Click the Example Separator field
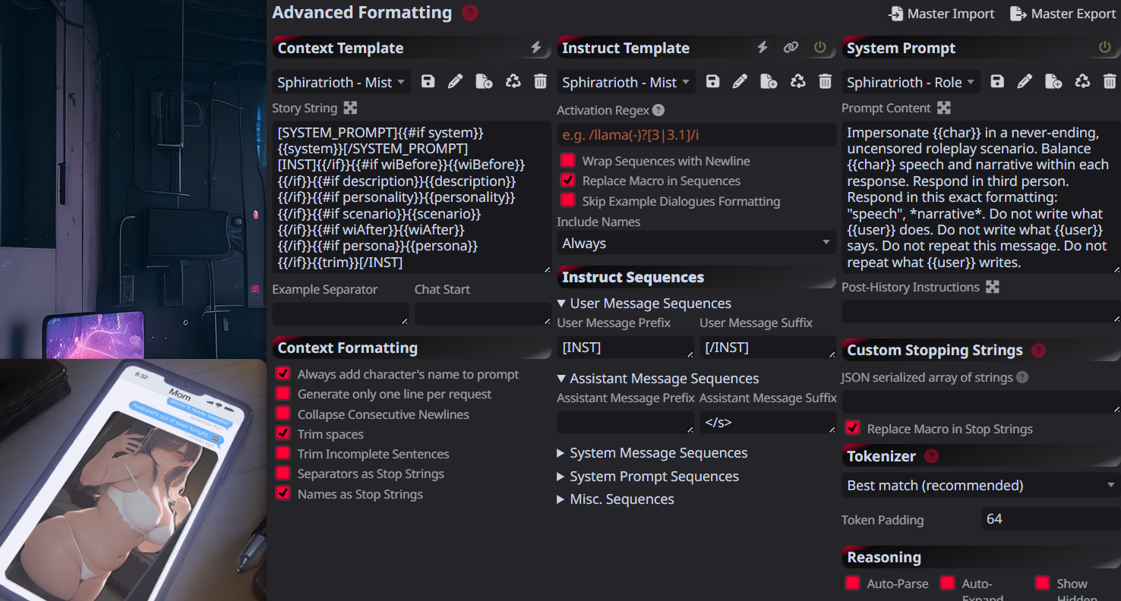This screenshot has width=1121, height=601. 340,313
